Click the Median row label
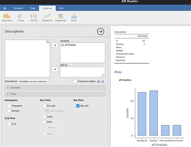The width and height of the screenshot is (191, 147). (x=120, y=51)
